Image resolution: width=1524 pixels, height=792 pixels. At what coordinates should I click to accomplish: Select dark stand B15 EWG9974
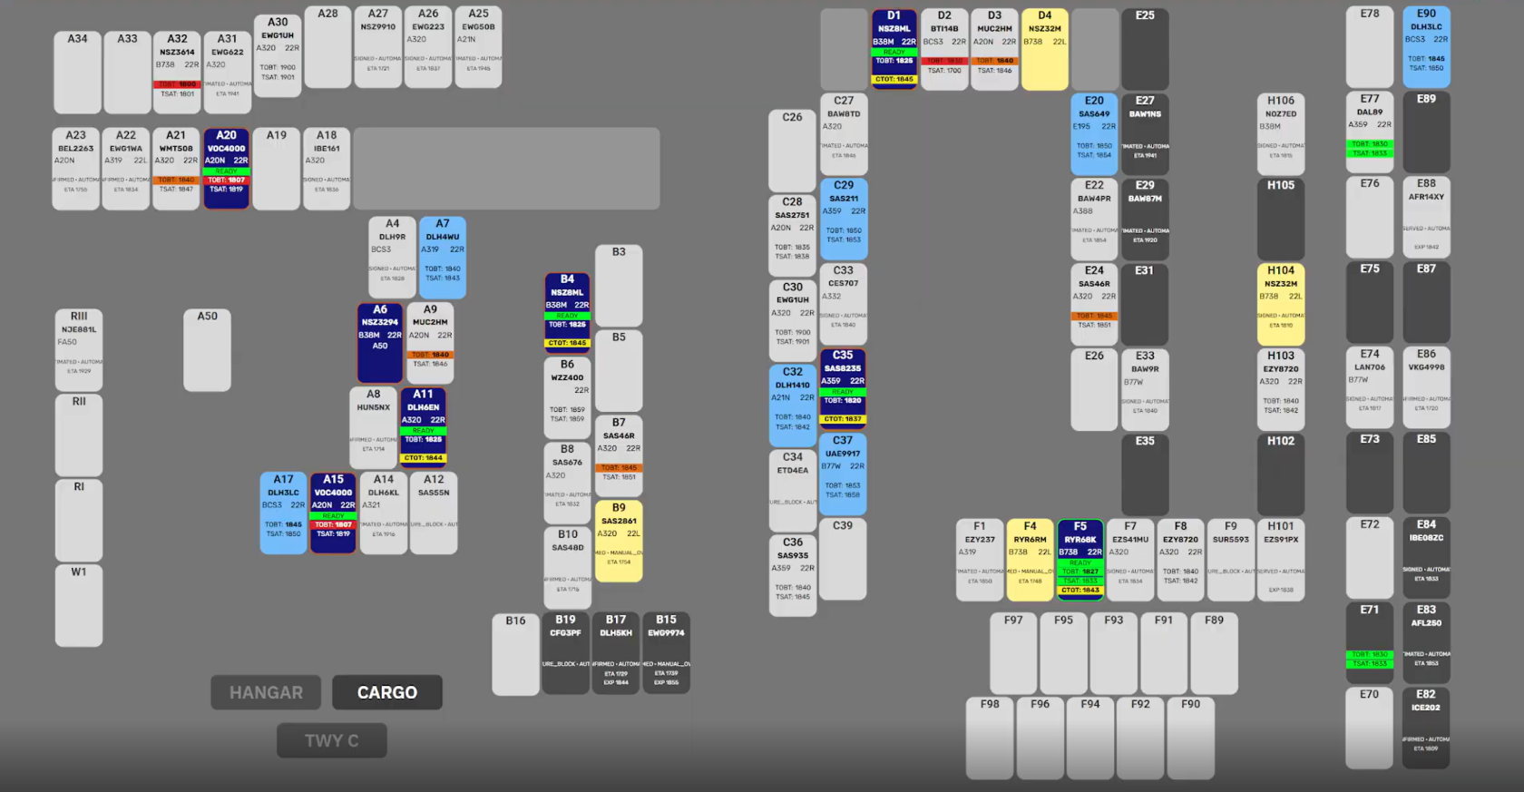click(x=666, y=654)
